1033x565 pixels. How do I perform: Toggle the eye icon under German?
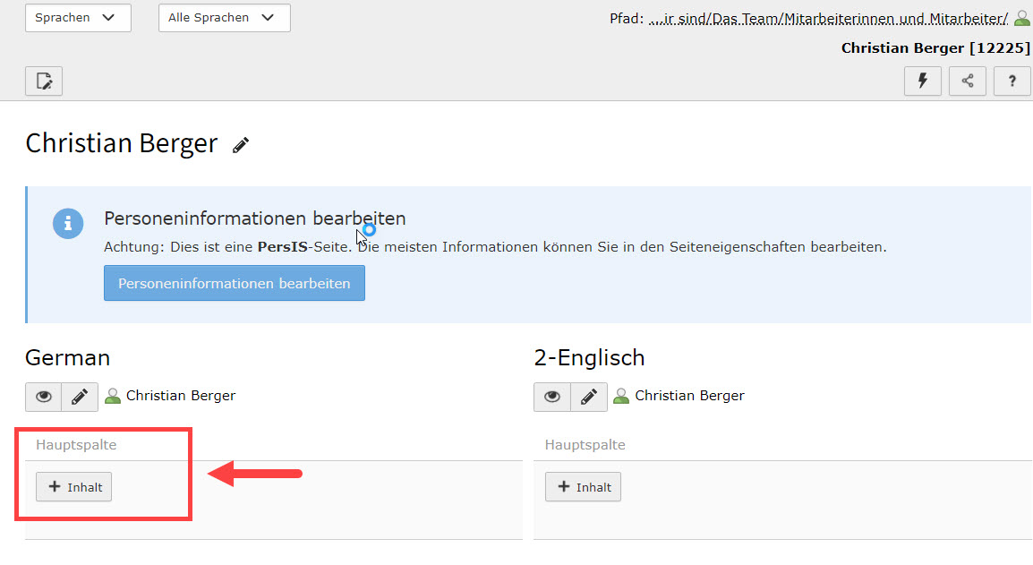pos(44,397)
